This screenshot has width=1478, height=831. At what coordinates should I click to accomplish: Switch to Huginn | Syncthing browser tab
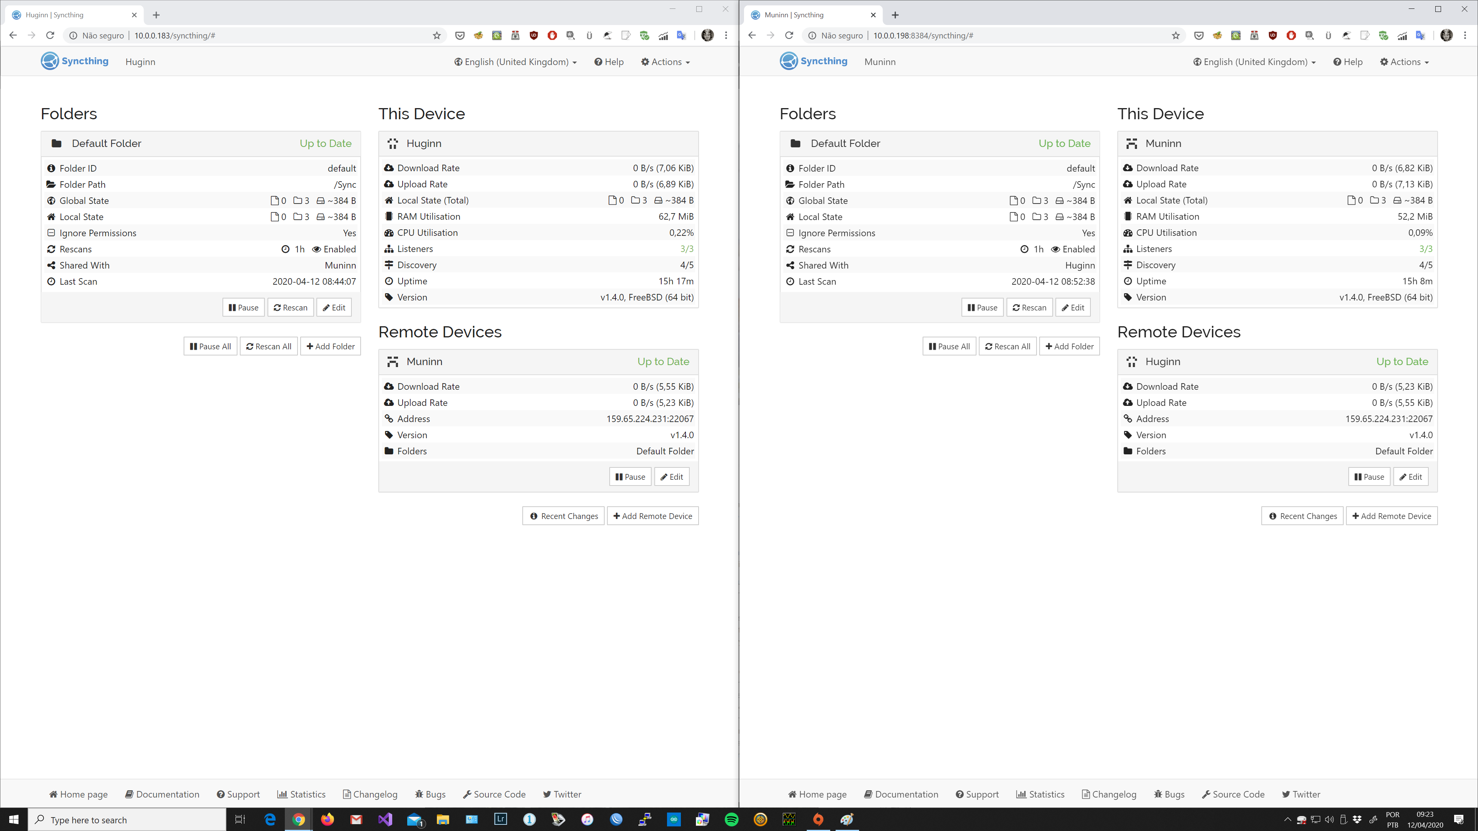[75, 15]
